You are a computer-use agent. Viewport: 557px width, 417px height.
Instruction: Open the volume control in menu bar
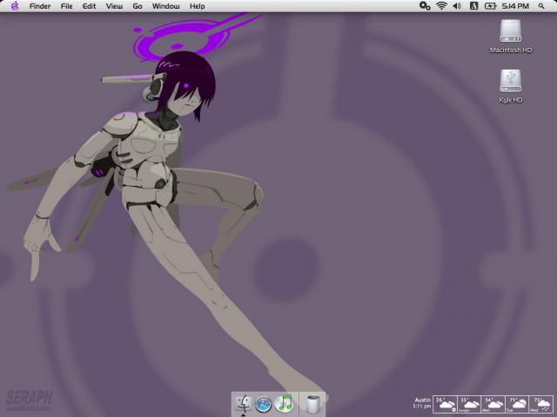point(457,6)
